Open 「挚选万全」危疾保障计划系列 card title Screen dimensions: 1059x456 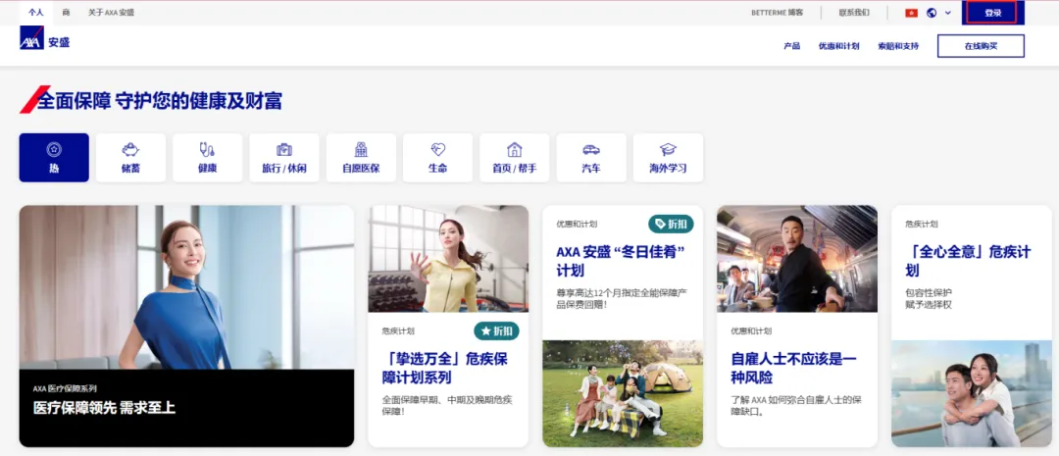tap(445, 368)
